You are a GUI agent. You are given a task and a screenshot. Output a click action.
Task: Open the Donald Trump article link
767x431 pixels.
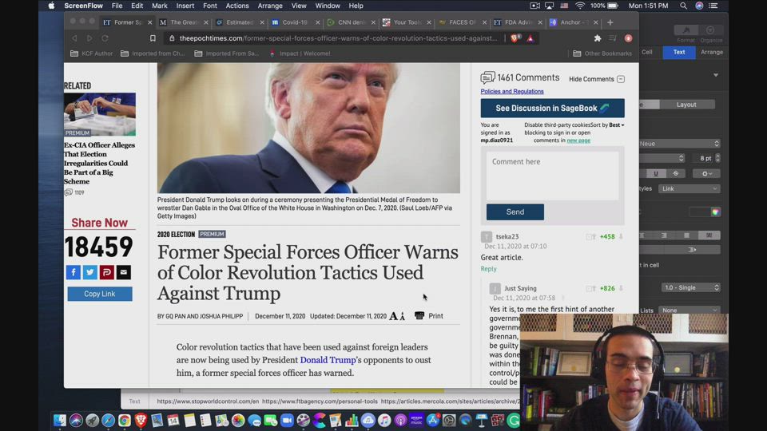328,360
